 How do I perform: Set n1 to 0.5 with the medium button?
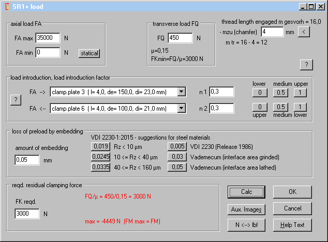(x=279, y=93)
